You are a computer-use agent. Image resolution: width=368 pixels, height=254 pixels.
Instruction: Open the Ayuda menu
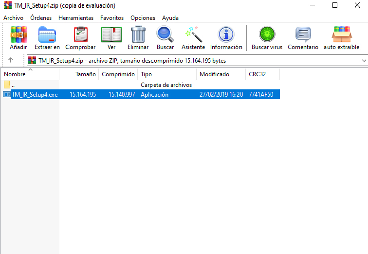(x=170, y=18)
